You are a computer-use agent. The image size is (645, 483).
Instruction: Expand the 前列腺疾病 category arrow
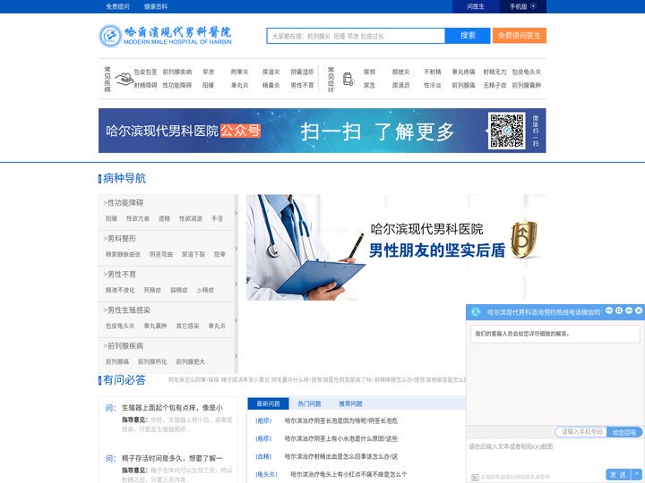pos(236,356)
